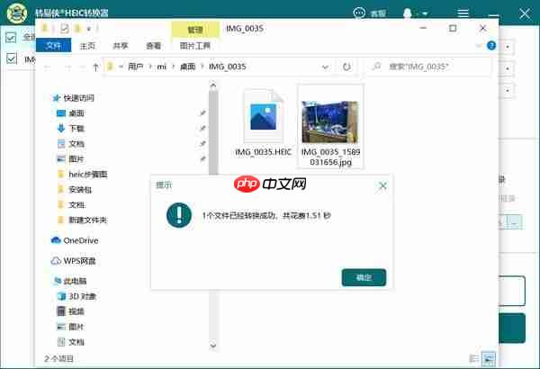The width and height of the screenshot is (540, 369).
Task: Click sidebar scroll down arrow
Action: point(213,346)
